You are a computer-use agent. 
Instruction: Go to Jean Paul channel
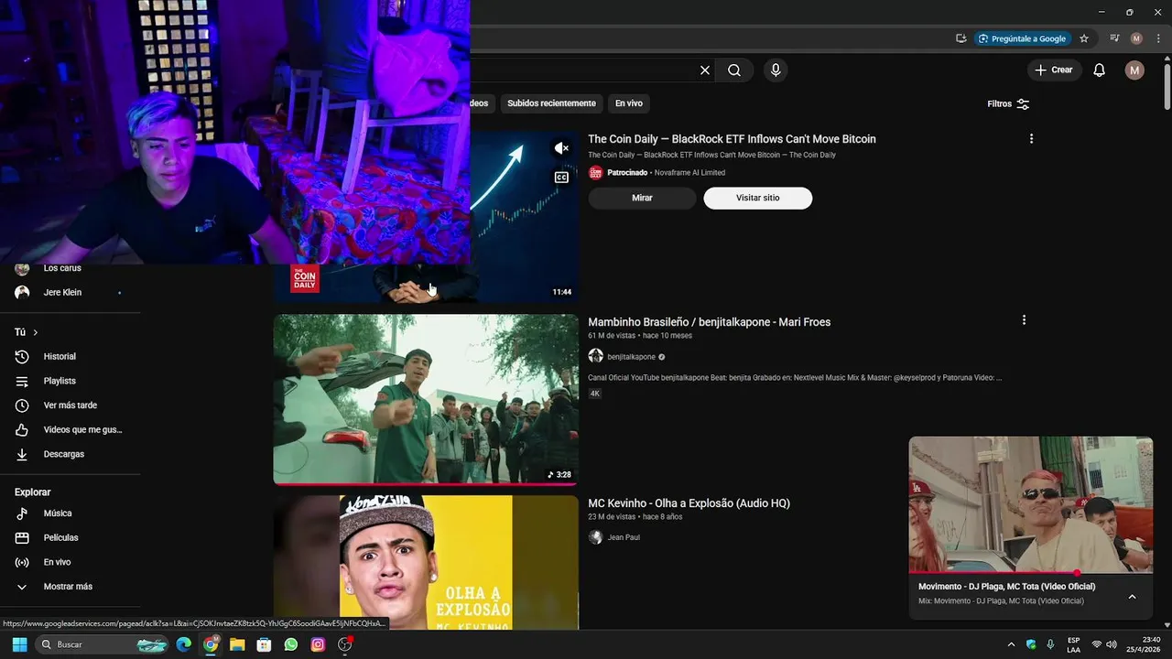pyautogui.click(x=624, y=537)
